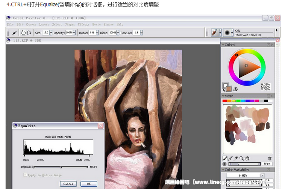Close Color Variability palette X box

coord(268,169)
